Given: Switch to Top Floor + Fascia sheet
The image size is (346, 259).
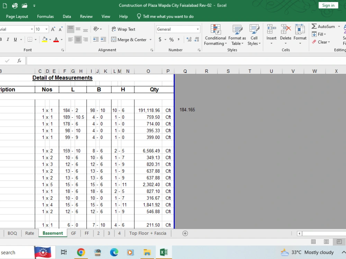Looking at the screenshot, I should (148, 233).
